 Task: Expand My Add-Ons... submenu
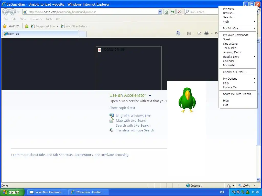[237, 28]
